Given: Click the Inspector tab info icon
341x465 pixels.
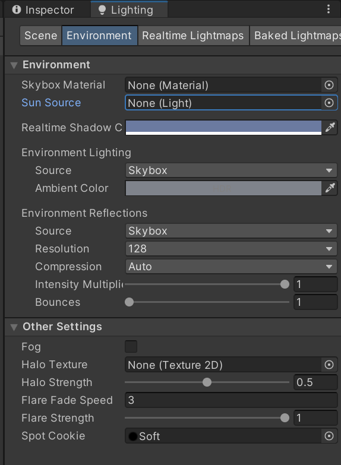Looking at the screenshot, I should click(x=17, y=10).
